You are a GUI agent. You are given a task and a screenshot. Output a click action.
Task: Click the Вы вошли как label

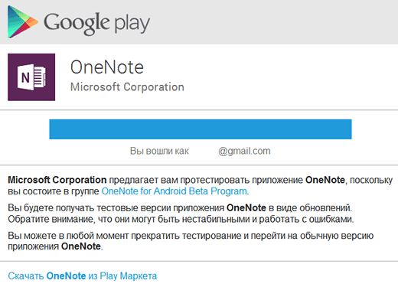(x=159, y=151)
